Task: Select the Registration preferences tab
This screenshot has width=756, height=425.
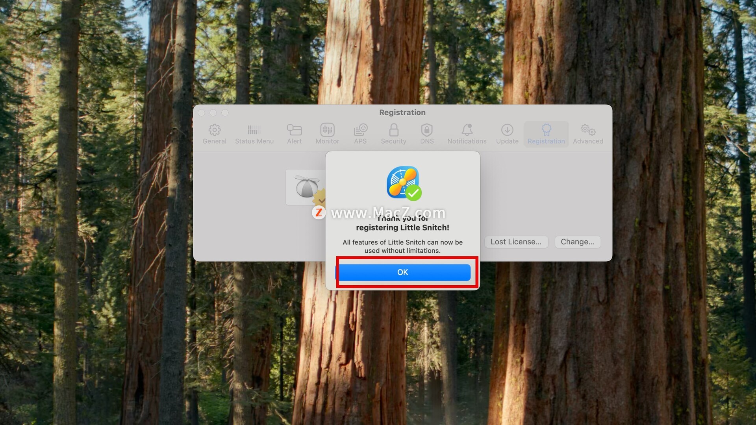Action: pyautogui.click(x=546, y=134)
